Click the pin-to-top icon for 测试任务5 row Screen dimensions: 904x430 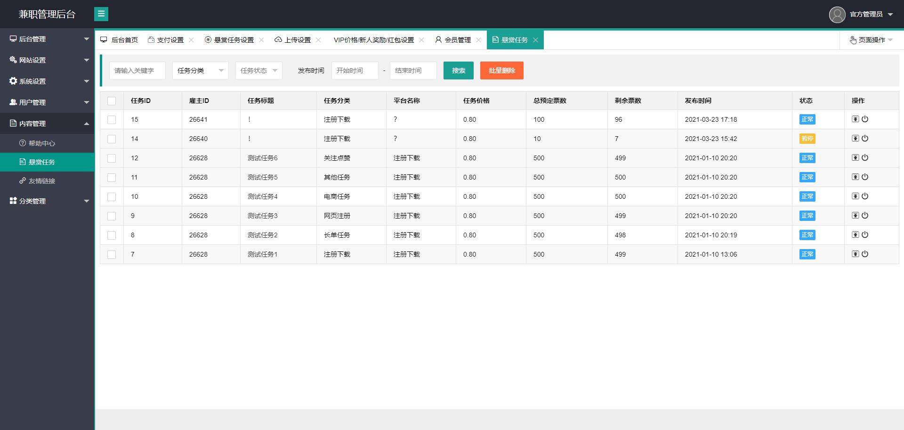(855, 177)
